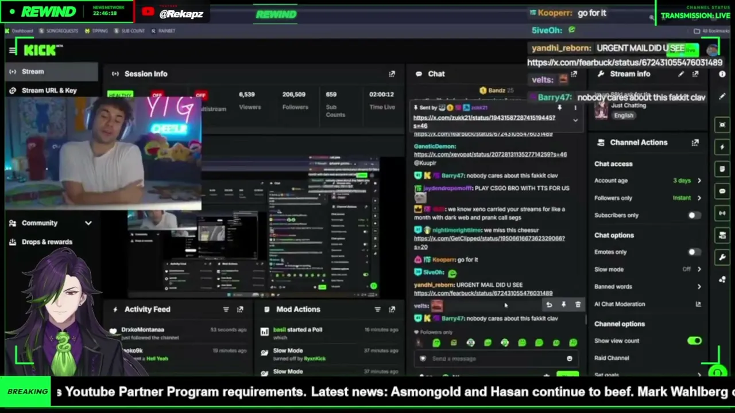This screenshot has width=735, height=413.
Task: Open the chat bubble icon in right sidebar
Action: tap(722, 191)
